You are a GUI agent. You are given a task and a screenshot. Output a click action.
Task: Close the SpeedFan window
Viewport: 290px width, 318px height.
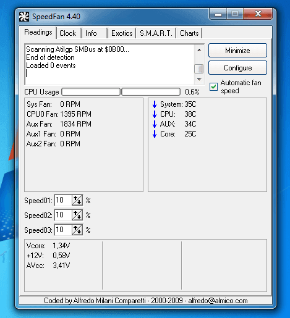pyautogui.click(x=258, y=14)
